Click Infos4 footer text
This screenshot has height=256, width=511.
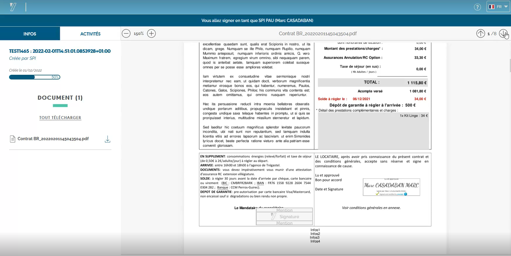pyautogui.click(x=315, y=241)
